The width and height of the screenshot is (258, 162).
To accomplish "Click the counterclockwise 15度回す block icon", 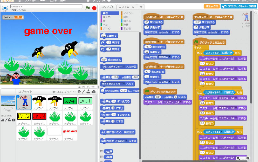I will (103, 49).
